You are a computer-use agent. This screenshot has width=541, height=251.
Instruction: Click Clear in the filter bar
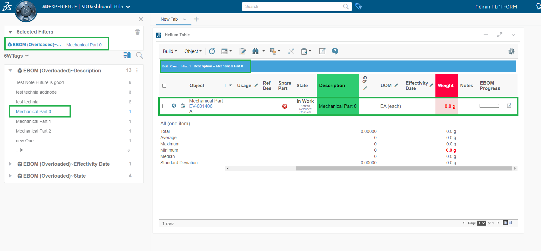coord(174,66)
